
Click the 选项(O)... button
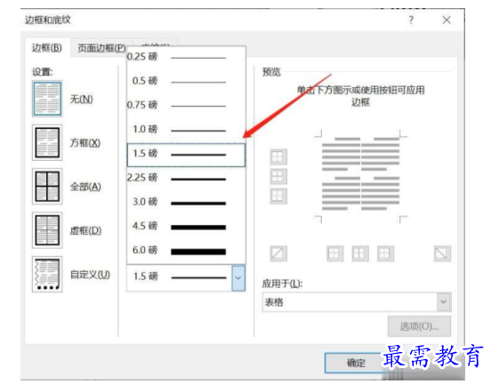click(x=419, y=326)
